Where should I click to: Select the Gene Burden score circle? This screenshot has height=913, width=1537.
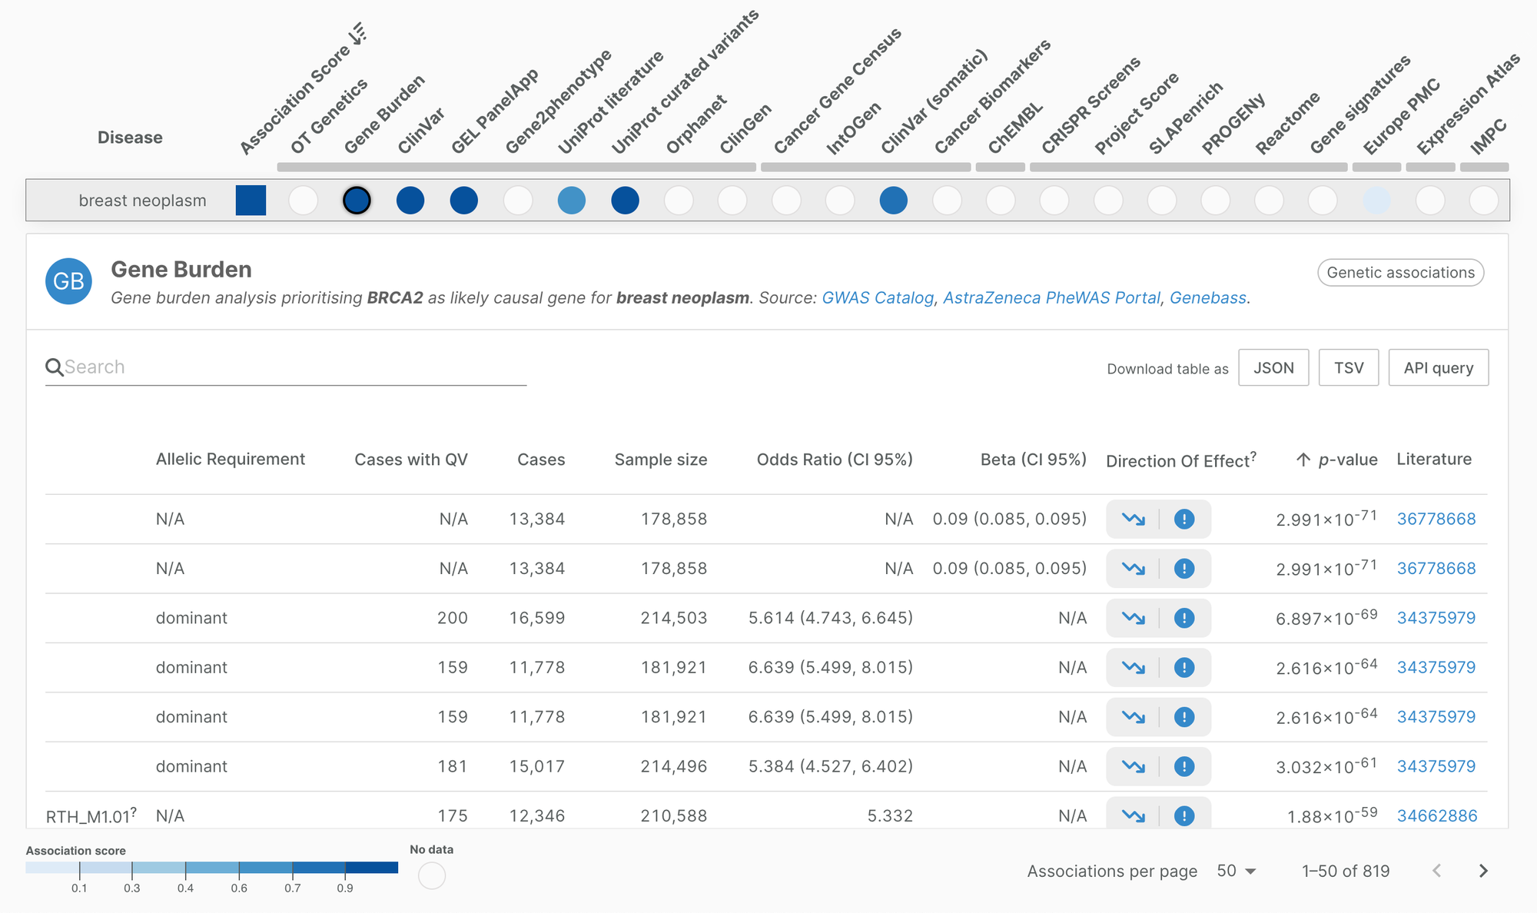tap(357, 201)
